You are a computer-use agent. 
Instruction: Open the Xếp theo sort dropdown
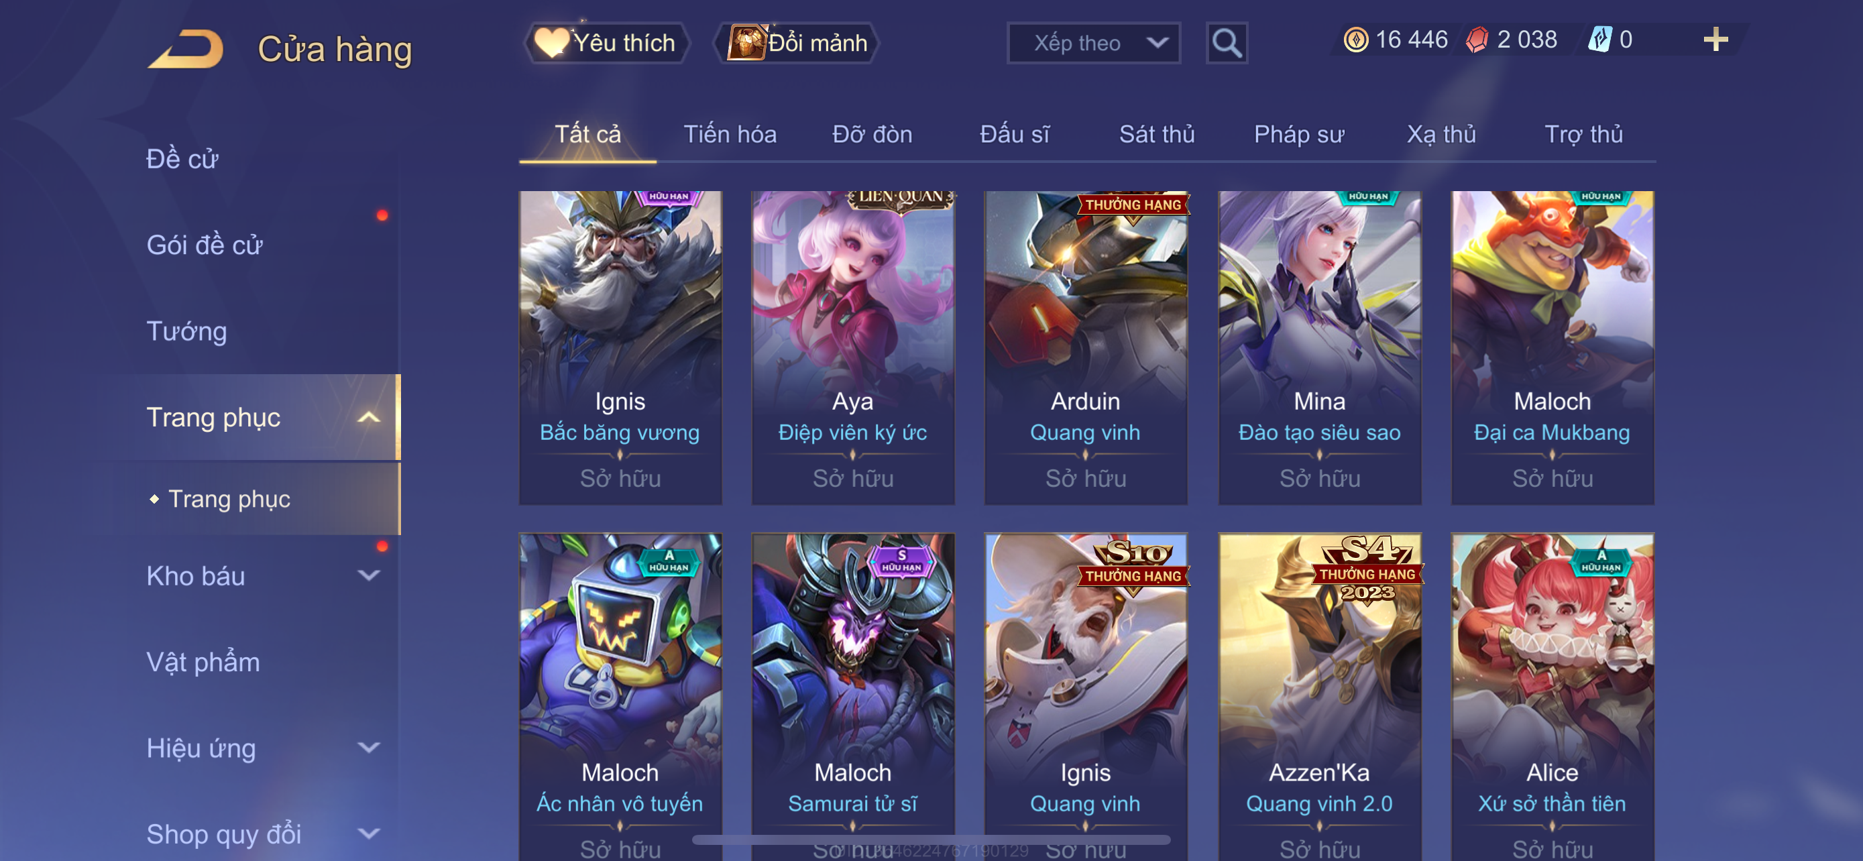(x=1094, y=44)
